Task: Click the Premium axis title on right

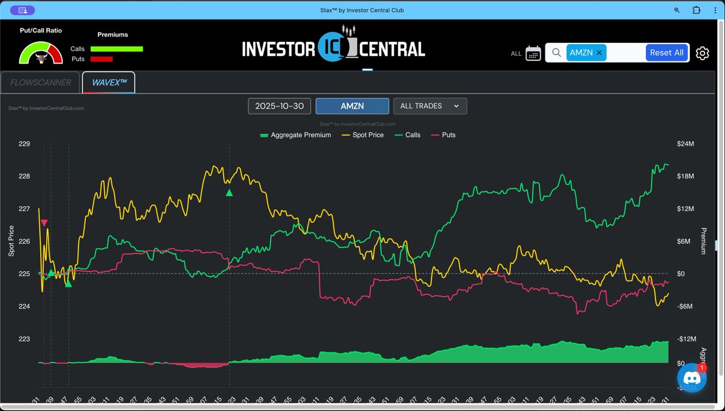Action: click(703, 241)
